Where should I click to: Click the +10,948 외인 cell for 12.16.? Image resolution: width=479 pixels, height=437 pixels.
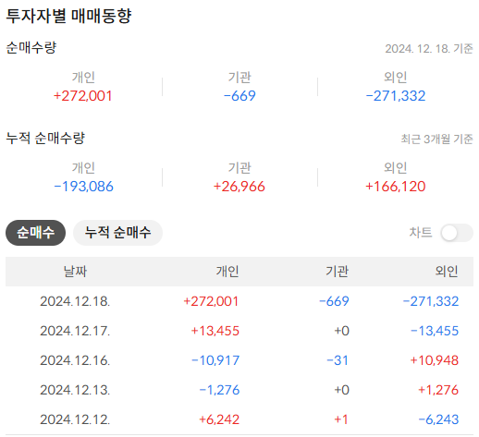(x=435, y=360)
